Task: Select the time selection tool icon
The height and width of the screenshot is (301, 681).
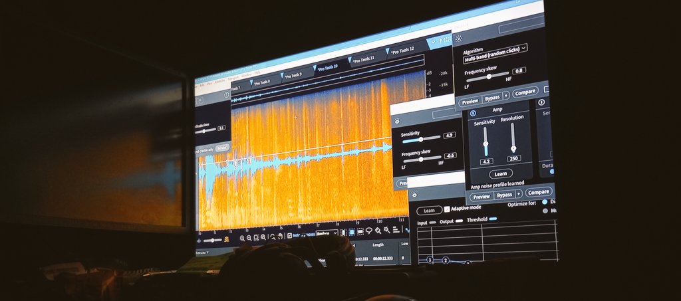Action: pos(344,232)
